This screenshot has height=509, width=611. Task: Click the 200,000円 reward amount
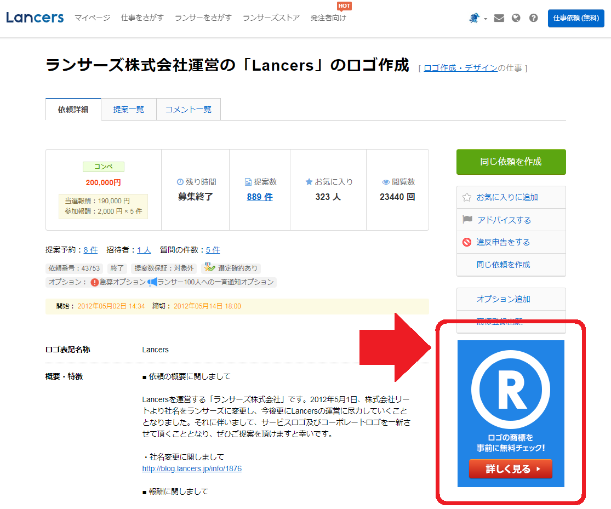tap(103, 182)
